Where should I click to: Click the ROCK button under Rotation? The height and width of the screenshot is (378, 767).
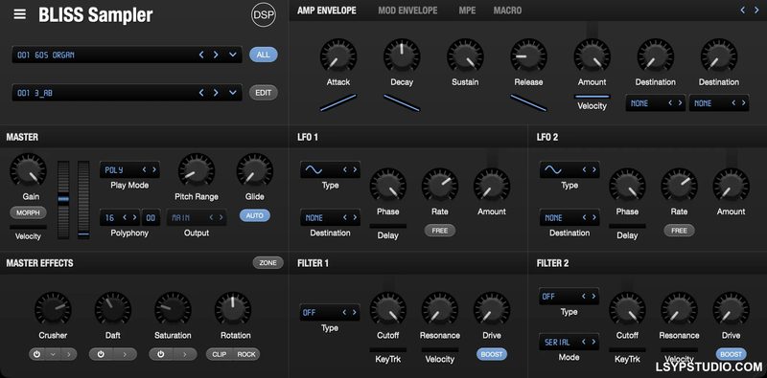[x=246, y=355]
